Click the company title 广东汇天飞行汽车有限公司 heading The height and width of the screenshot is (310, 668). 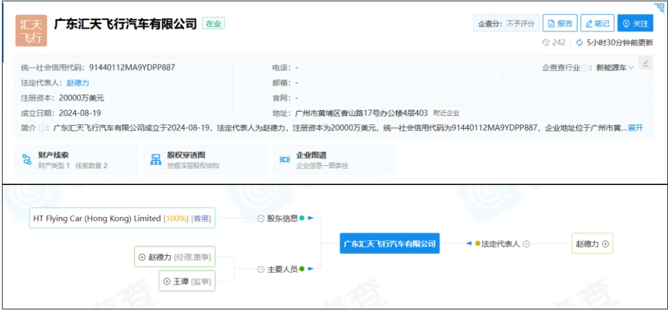tap(125, 24)
